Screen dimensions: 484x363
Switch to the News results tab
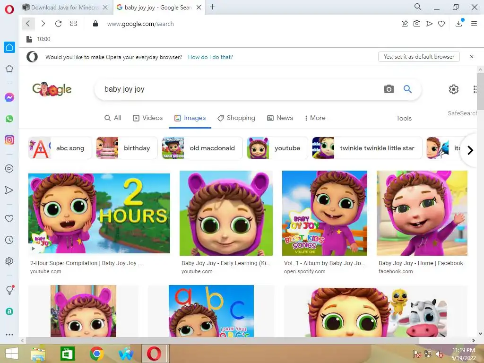[x=280, y=118]
